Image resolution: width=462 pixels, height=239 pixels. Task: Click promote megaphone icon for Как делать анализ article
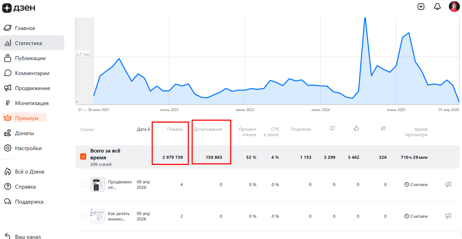[448, 216]
